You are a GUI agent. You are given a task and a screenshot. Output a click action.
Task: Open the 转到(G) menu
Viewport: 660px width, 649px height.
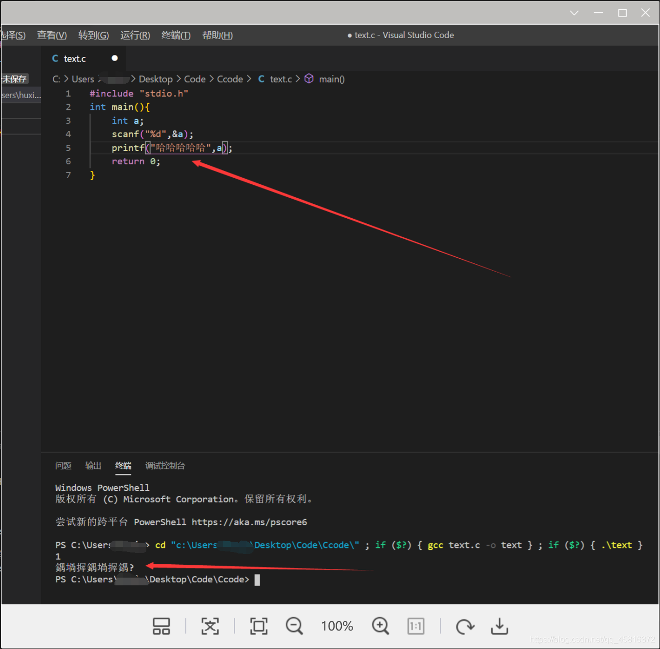tap(93, 35)
